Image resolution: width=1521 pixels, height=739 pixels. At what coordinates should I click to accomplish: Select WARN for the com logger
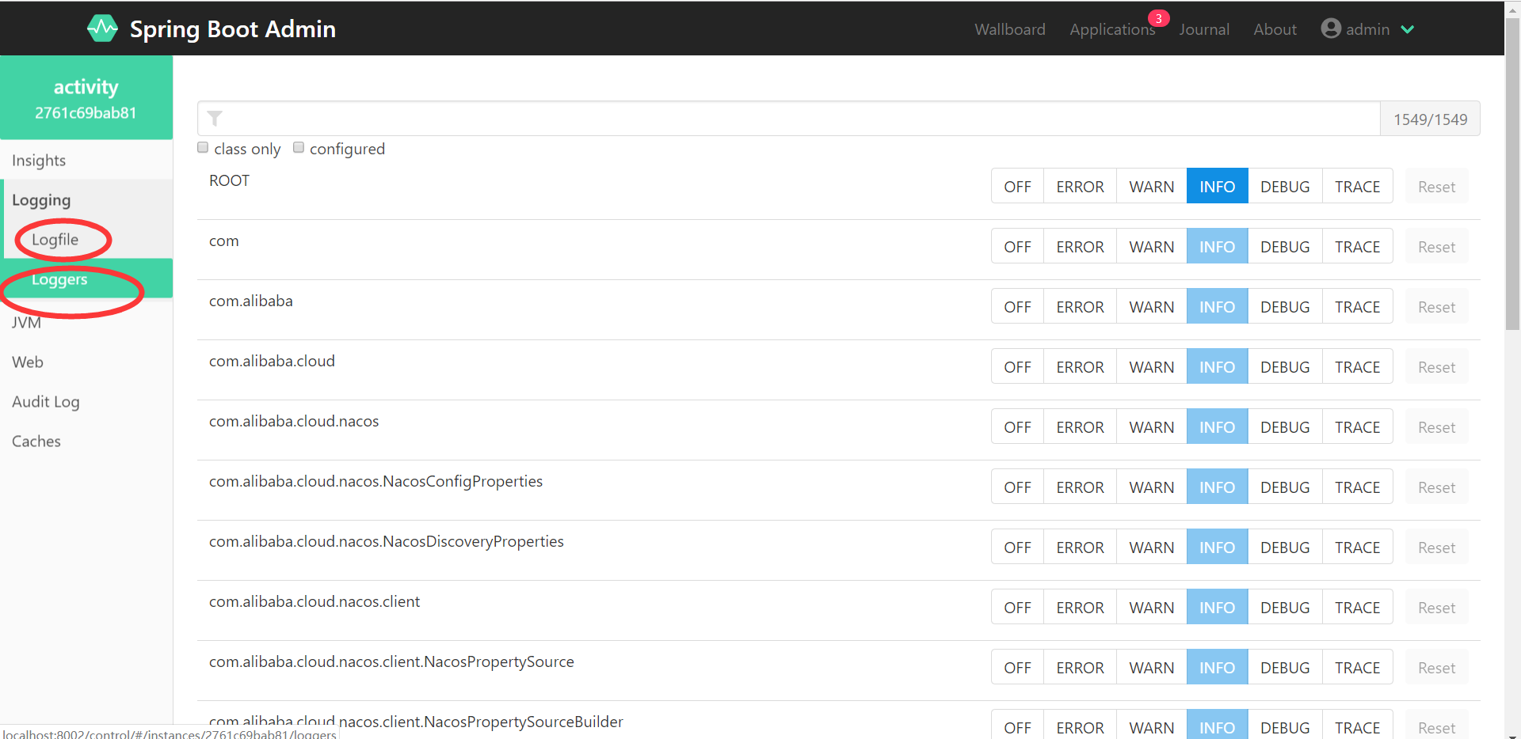pyautogui.click(x=1151, y=246)
